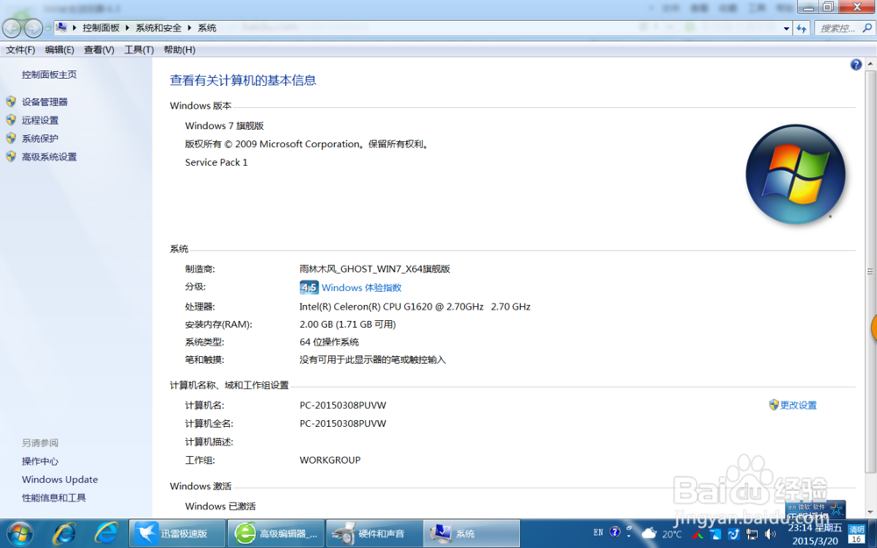Expand arrow after 控制面板 in breadcrumb
The width and height of the screenshot is (877, 548).
(x=127, y=28)
